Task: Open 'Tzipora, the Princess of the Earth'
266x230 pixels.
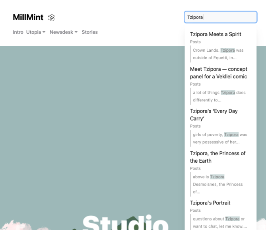Action: pos(217,157)
